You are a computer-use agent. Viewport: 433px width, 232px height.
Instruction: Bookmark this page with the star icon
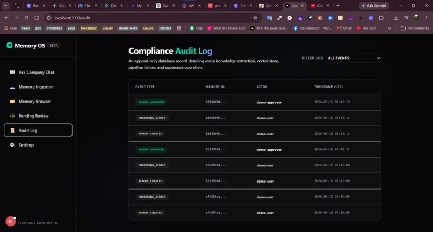tap(255, 18)
